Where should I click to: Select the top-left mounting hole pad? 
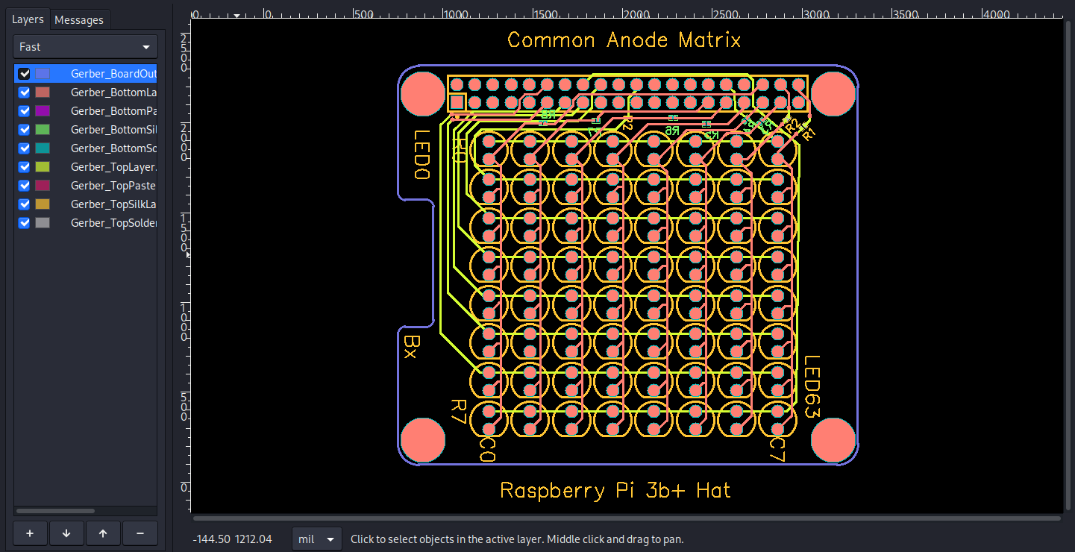(423, 93)
